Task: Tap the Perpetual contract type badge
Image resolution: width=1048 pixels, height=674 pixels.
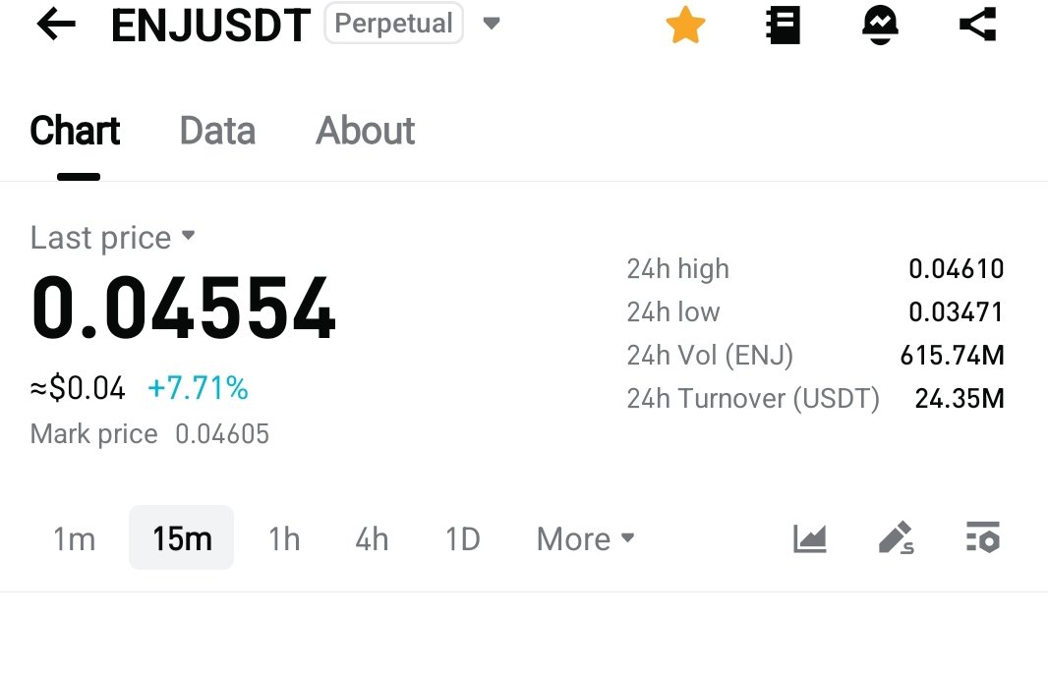Action: coord(393,24)
